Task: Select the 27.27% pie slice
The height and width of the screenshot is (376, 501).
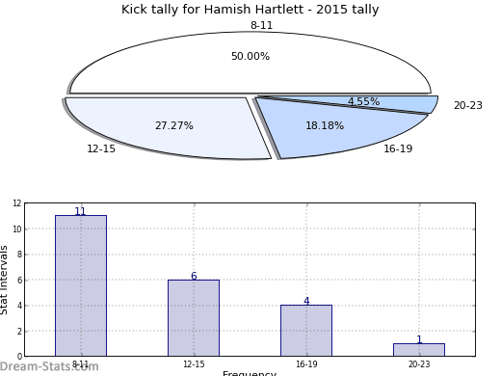Action: [x=167, y=128]
